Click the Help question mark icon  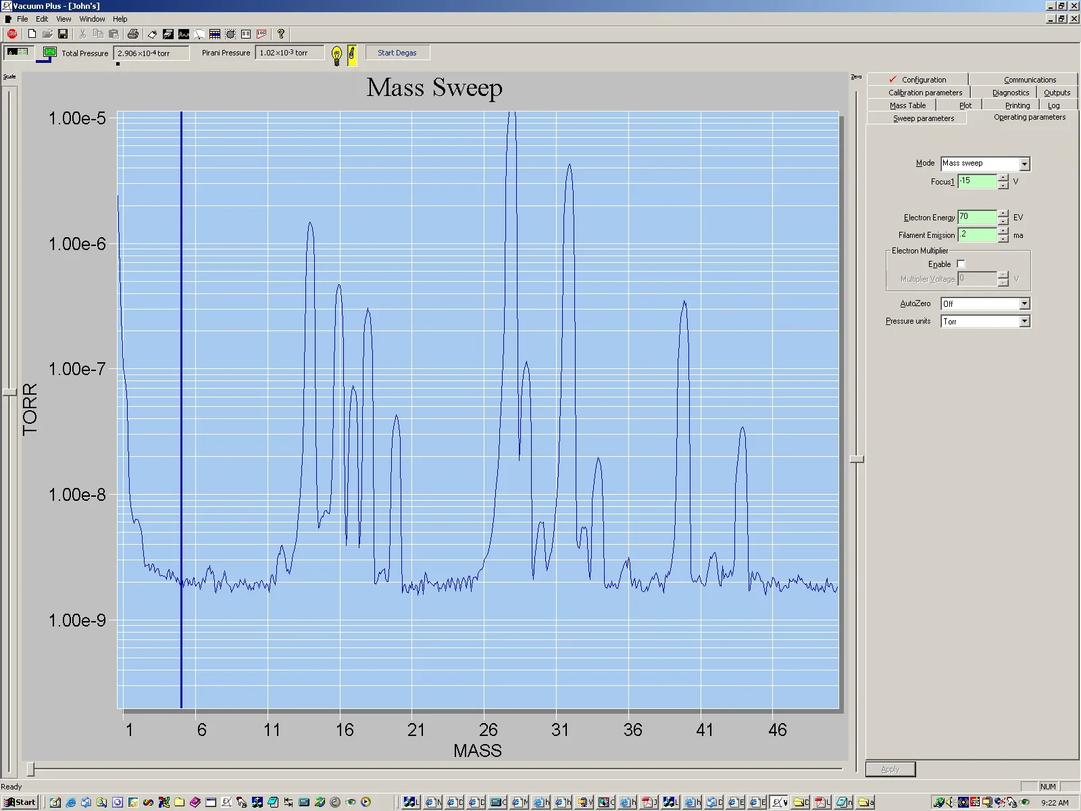coord(281,34)
